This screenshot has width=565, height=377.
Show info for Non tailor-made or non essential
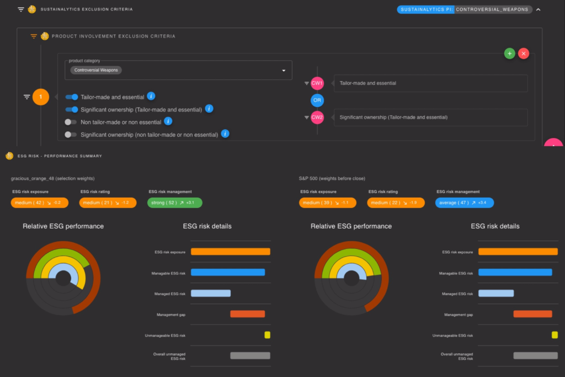click(168, 121)
